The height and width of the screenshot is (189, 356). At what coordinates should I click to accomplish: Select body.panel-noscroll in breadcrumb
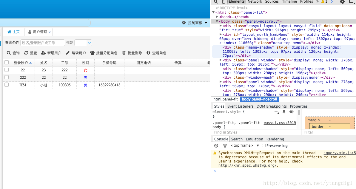[x=259, y=99]
